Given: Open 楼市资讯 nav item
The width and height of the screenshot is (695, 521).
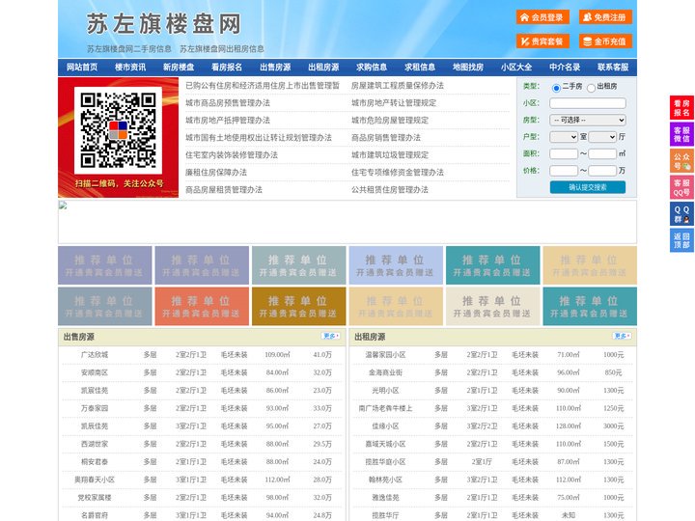Looking at the screenshot, I should tap(130, 68).
